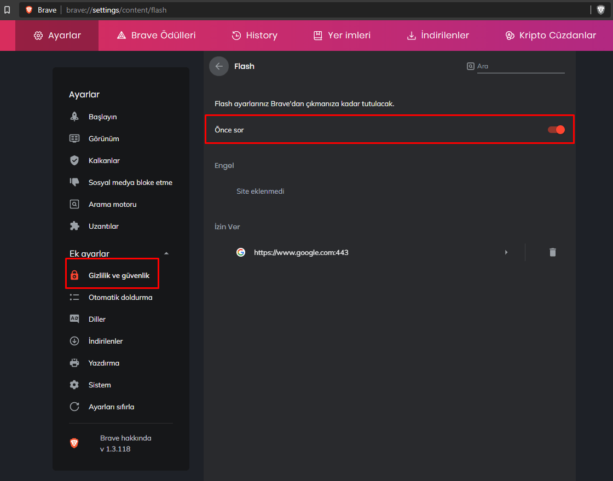Select the Ayarları sıfırla reset icon

tap(74, 407)
